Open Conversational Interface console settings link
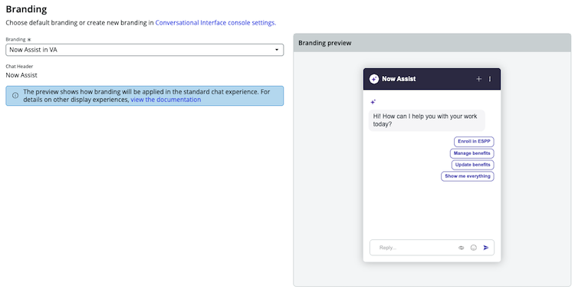The image size is (575, 293). (215, 23)
